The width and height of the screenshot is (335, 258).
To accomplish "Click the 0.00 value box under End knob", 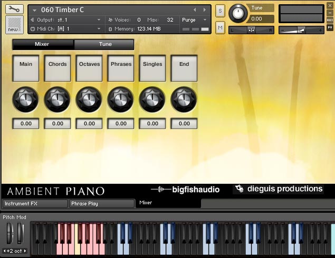I will 184,123.
